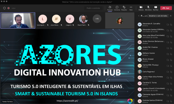
Task: Click camera icon for Bárbara Soares
Action: pyautogui.click(x=168, y=54)
